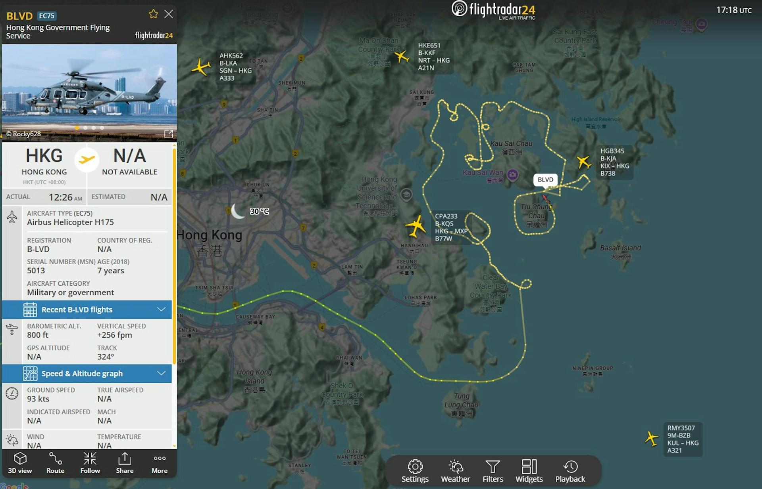Click the ground speed clock icon
The height and width of the screenshot is (489, 762).
12,393
